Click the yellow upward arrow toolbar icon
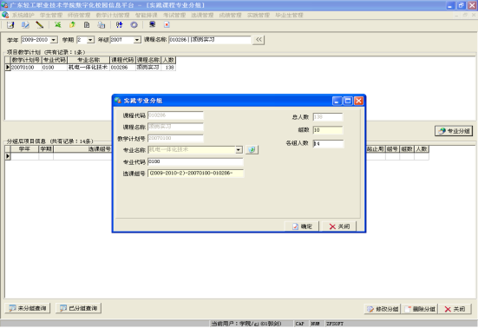This screenshot has width=478, height=328. 72,24
